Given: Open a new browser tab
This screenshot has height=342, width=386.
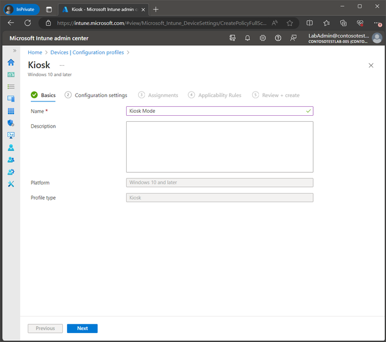Looking at the screenshot, I should tap(156, 10).
